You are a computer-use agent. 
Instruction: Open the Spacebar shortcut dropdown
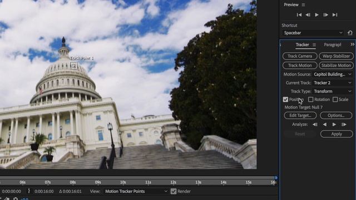coord(313,33)
